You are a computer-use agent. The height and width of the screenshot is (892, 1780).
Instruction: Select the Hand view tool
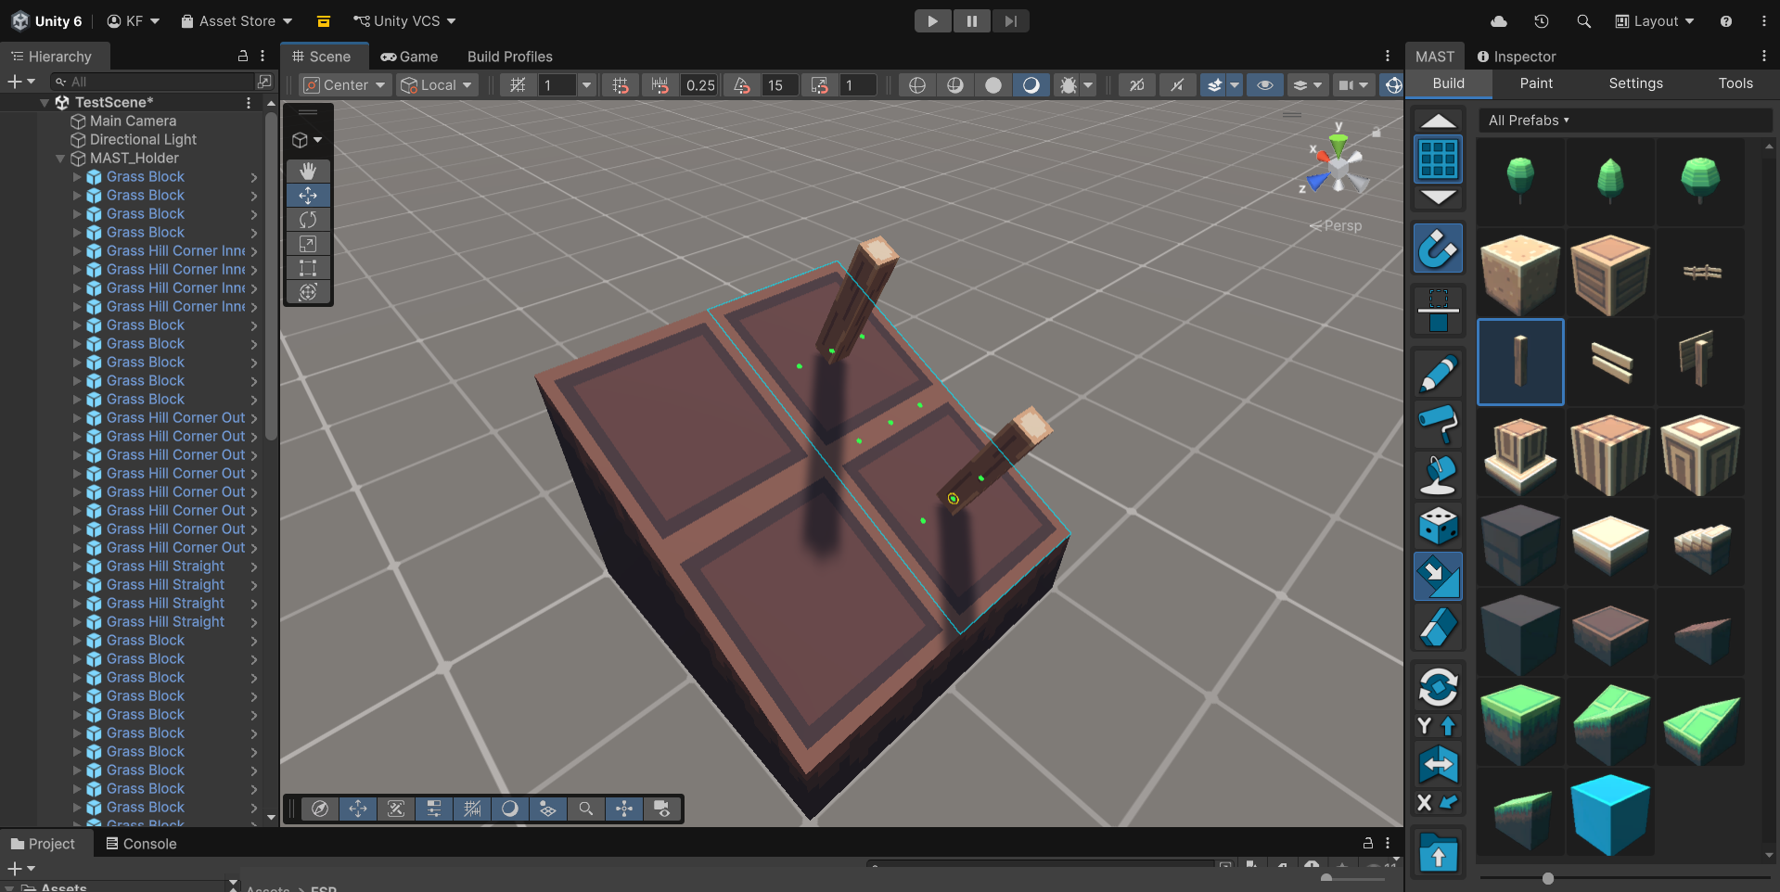click(x=308, y=171)
